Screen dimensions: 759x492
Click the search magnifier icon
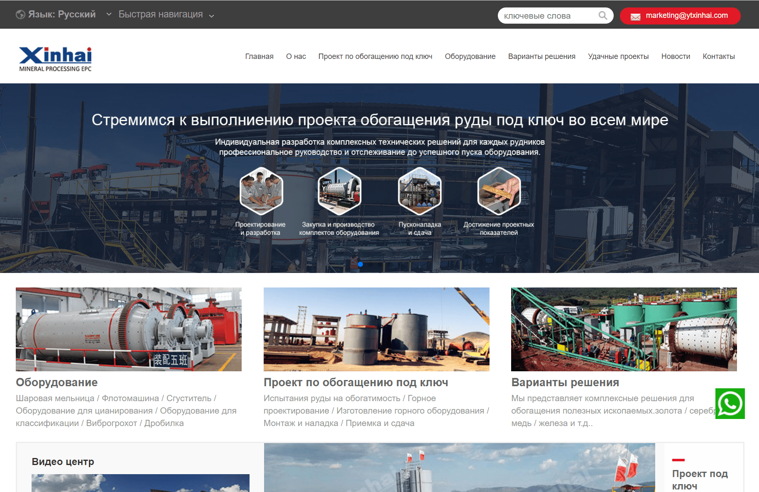603,16
